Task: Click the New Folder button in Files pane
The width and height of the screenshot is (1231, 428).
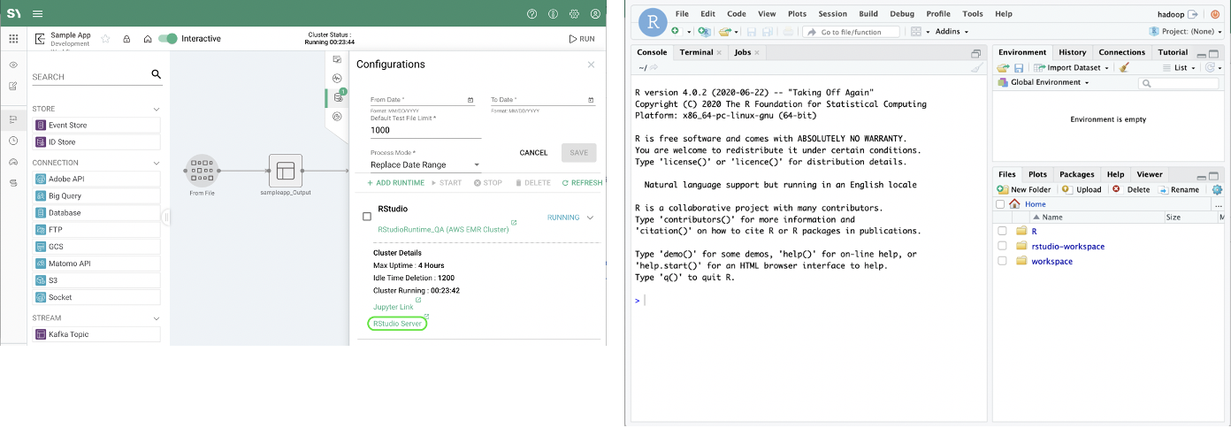Action: tap(1024, 189)
